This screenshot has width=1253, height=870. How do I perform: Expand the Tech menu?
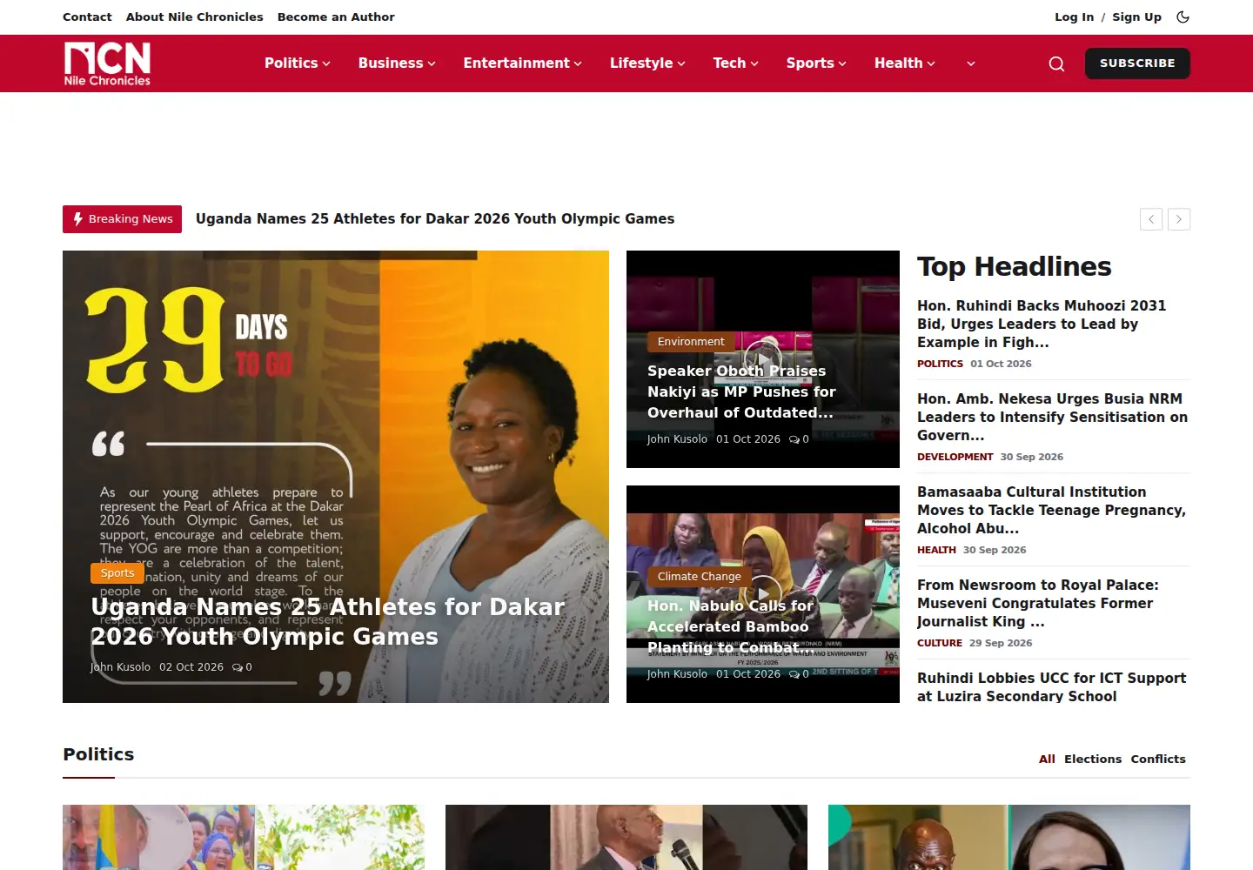(x=735, y=64)
